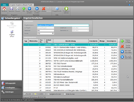Select the Angebot zu Beispiel Projekt tab
Viewport: 134px width, 102px height.
click(x=21, y=5)
